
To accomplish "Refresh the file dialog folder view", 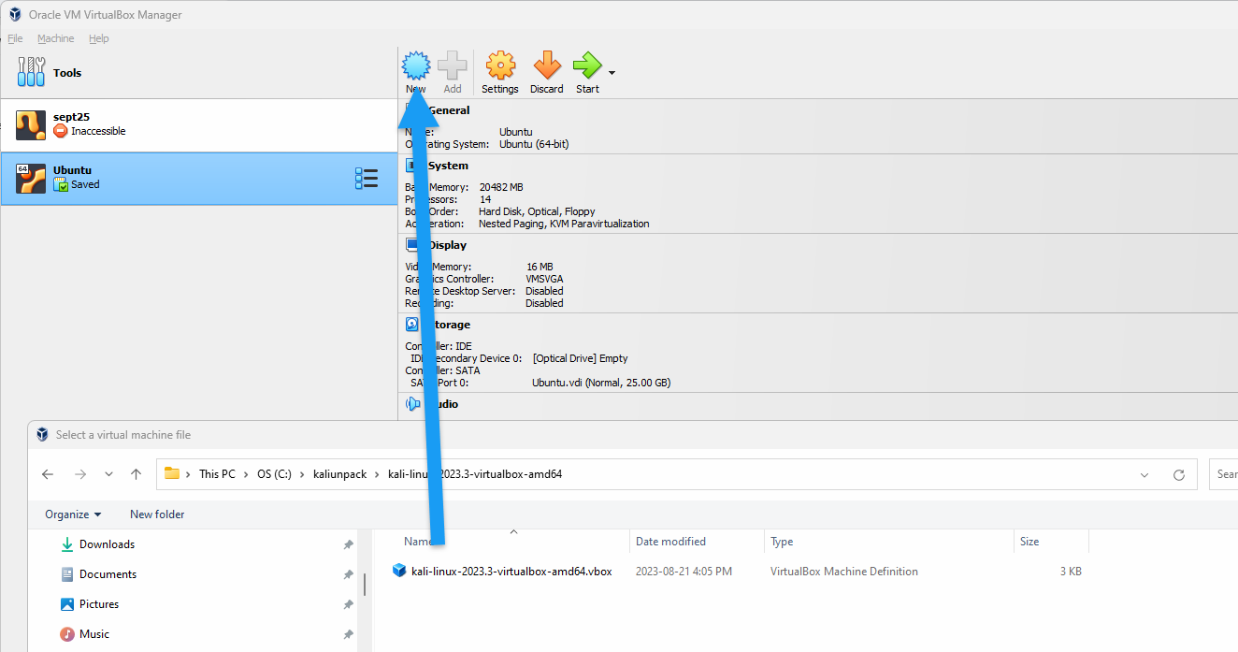I will click(x=1179, y=475).
